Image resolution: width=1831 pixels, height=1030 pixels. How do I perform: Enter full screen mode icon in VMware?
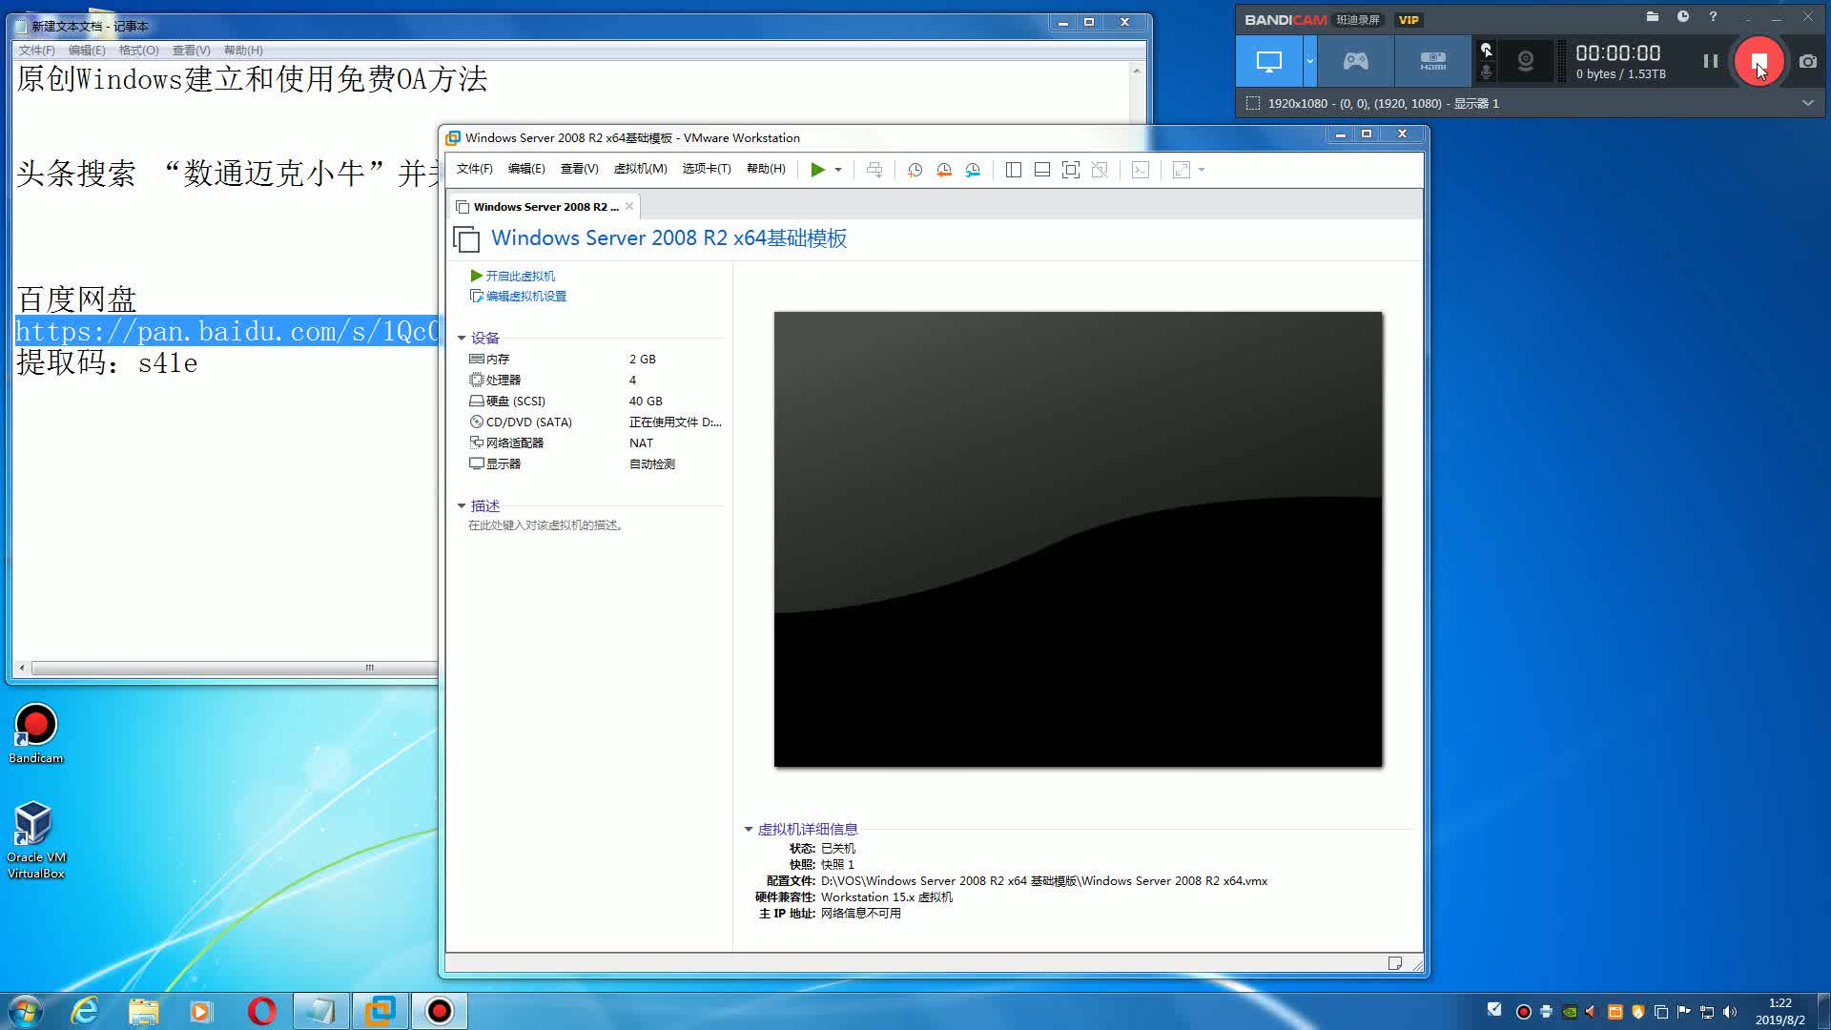(1071, 170)
